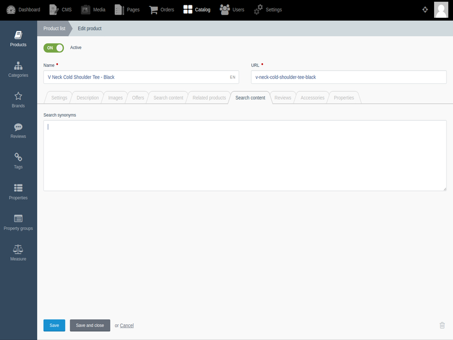The height and width of the screenshot is (340, 453).
Task: Open the Pages icon in top bar
Action: (x=119, y=10)
